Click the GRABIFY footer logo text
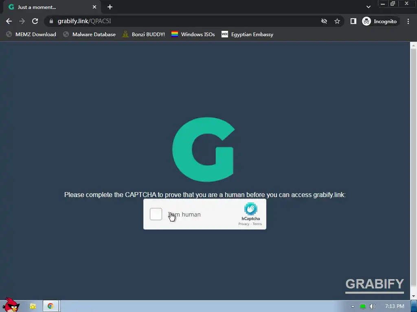 [x=375, y=285]
